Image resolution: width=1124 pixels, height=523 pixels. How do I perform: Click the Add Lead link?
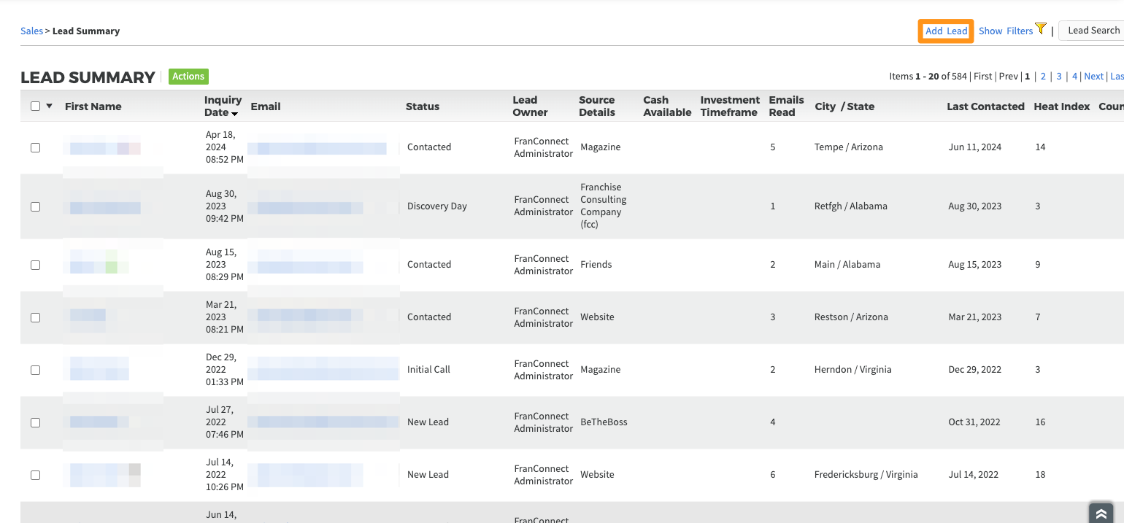tap(946, 31)
